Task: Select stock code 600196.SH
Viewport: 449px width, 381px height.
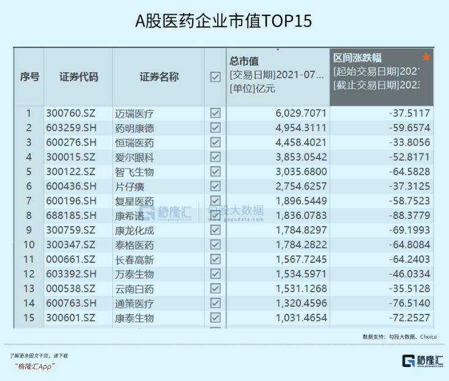Action: tap(72, 201)
